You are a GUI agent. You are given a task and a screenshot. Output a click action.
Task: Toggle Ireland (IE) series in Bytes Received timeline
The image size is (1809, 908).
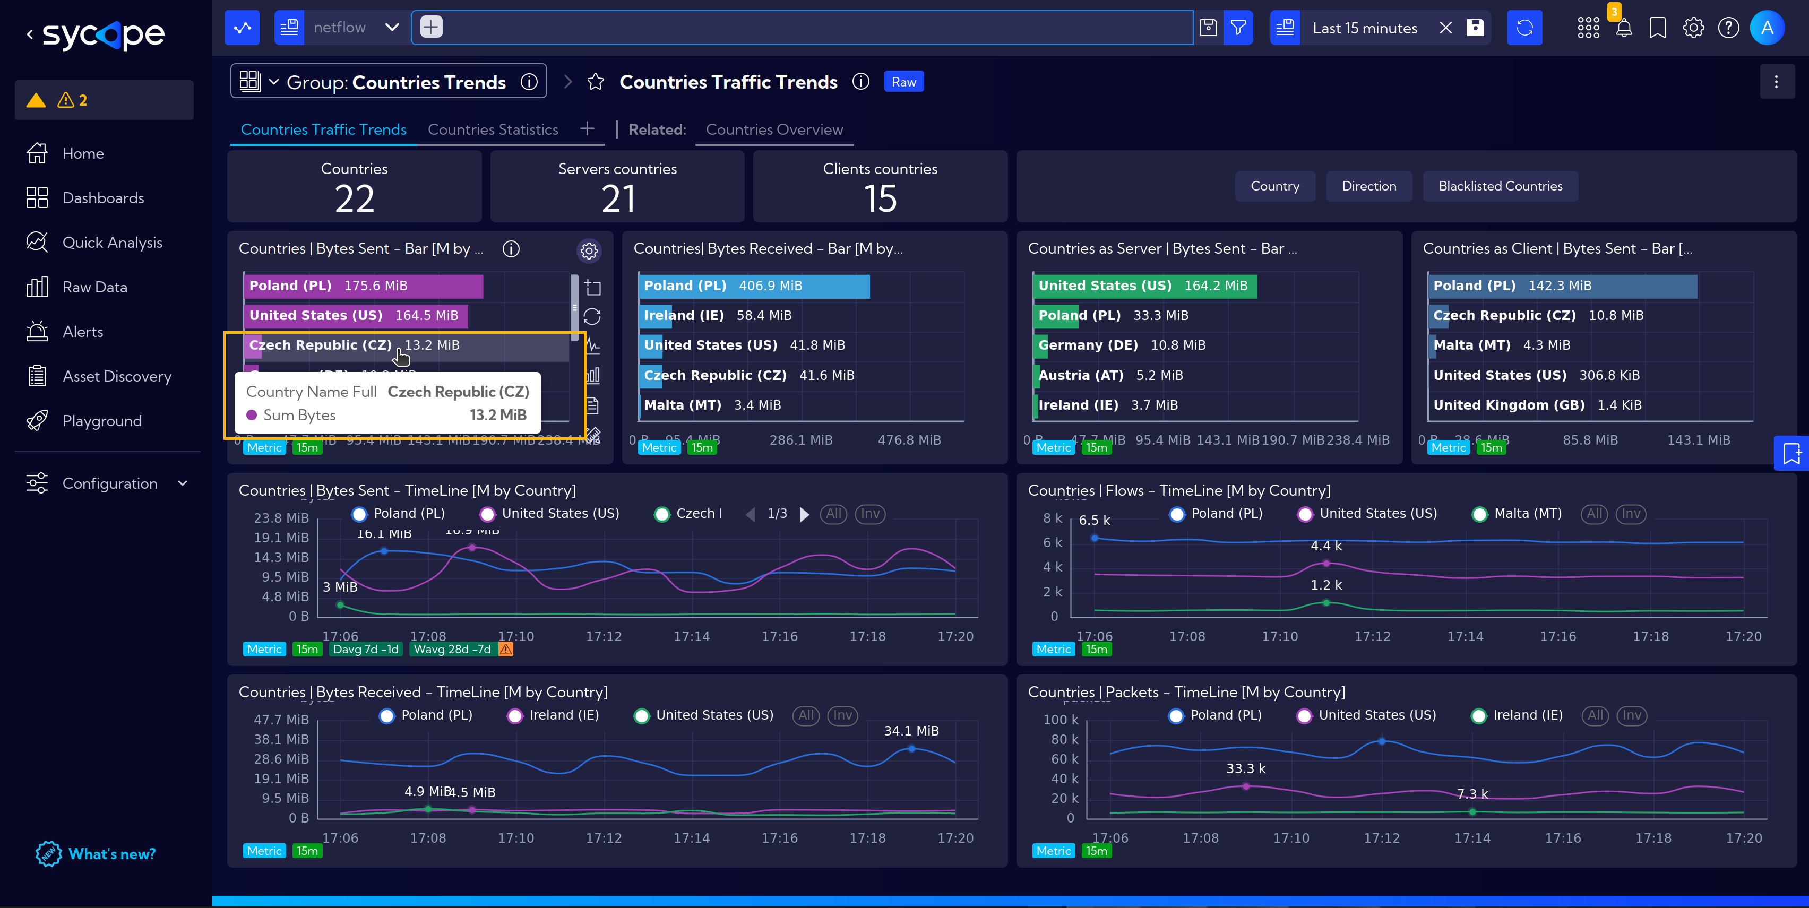(554, 715)
